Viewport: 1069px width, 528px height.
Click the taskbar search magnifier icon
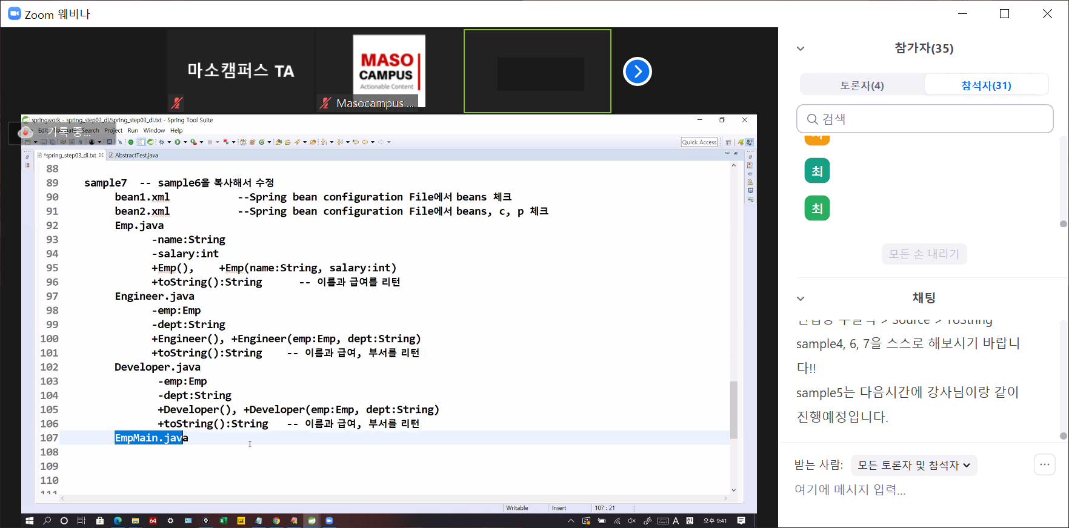pos(47,521)
